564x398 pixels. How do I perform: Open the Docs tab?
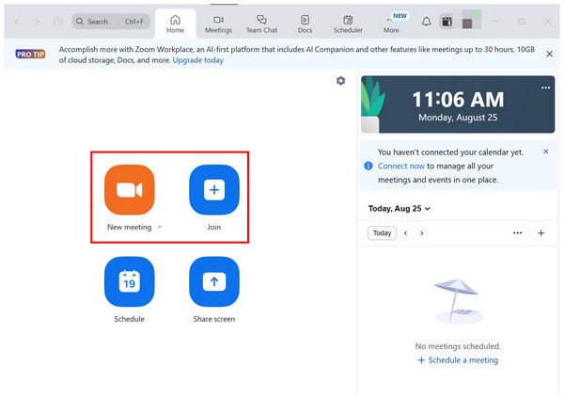(x=305, y=24)
